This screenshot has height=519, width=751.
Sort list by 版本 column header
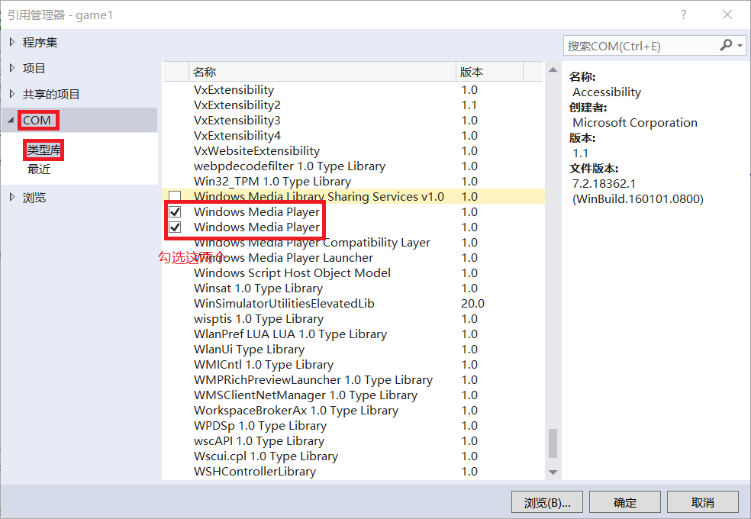489,72
